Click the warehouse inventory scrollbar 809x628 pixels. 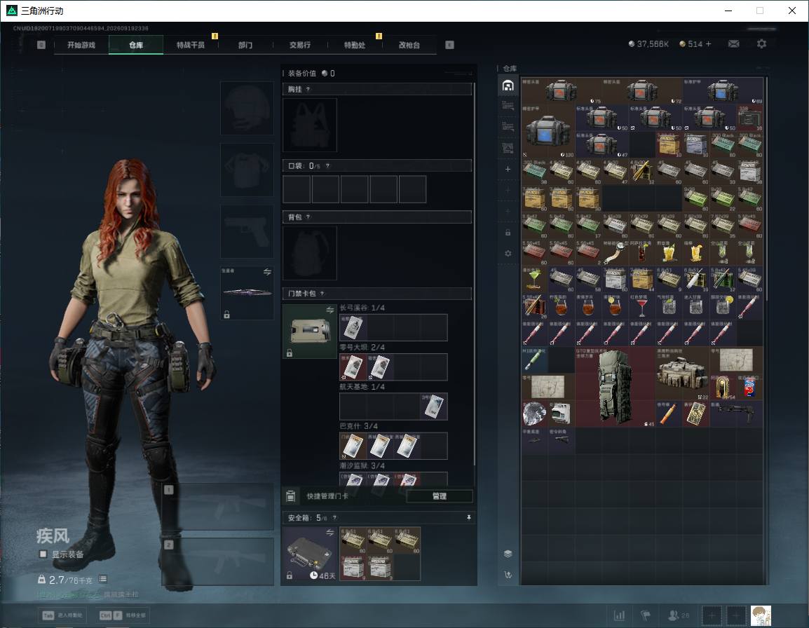767,189
